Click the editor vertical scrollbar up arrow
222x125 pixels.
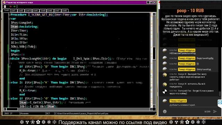154,14
